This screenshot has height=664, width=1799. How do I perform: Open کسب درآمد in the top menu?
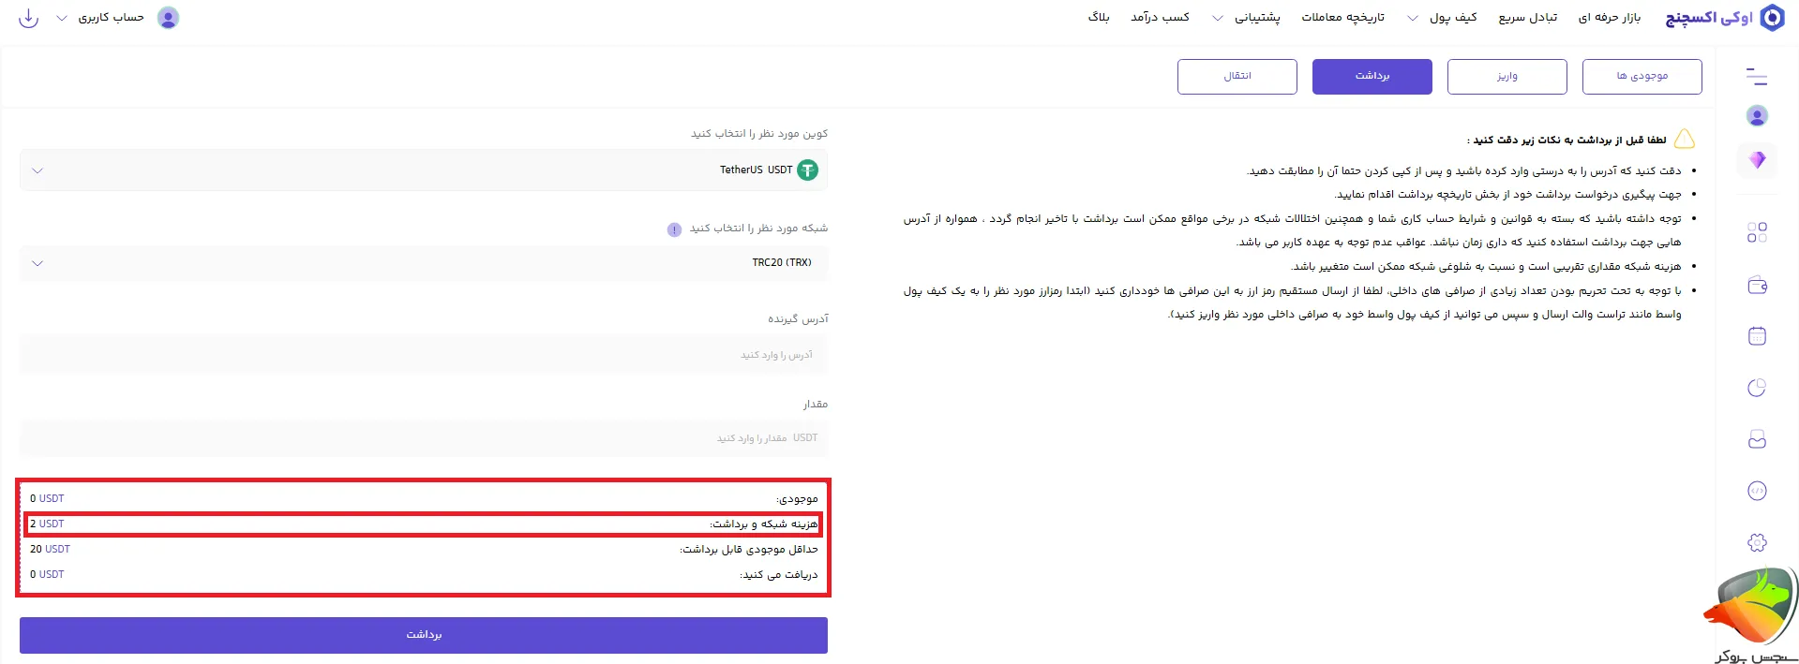point(1160,18)
